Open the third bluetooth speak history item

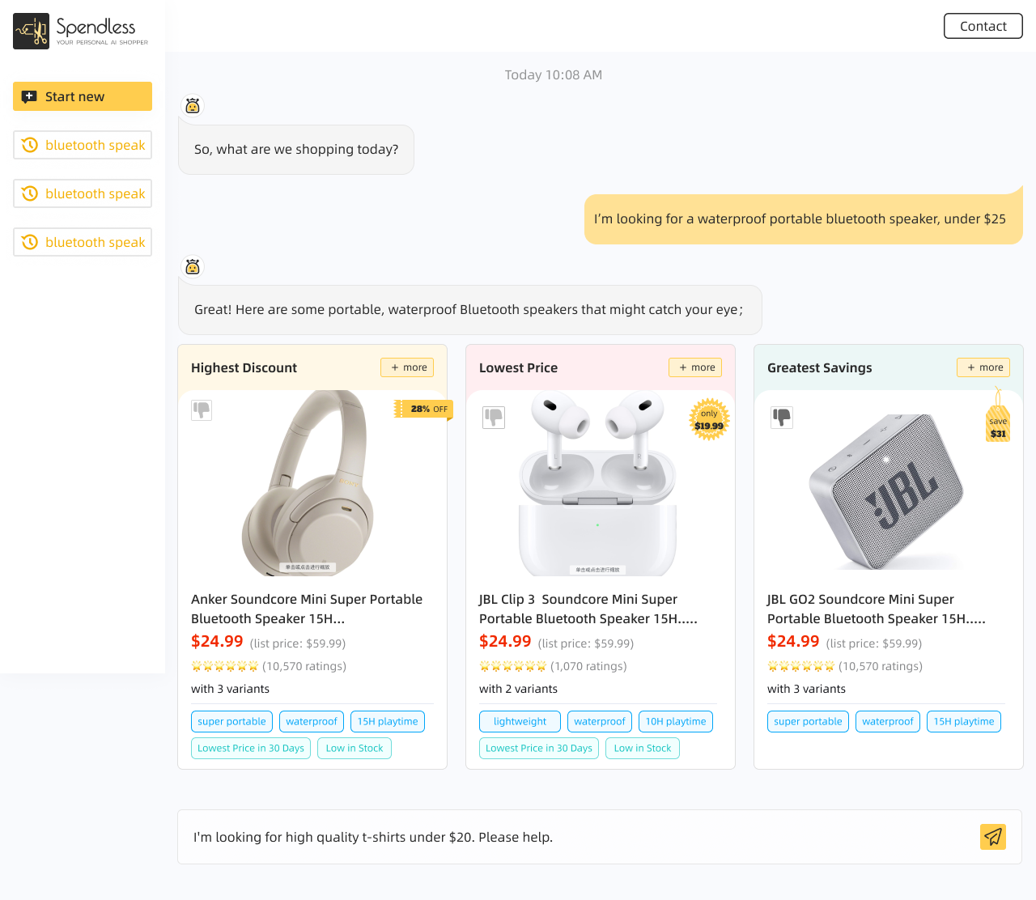[x=83, y=242]
